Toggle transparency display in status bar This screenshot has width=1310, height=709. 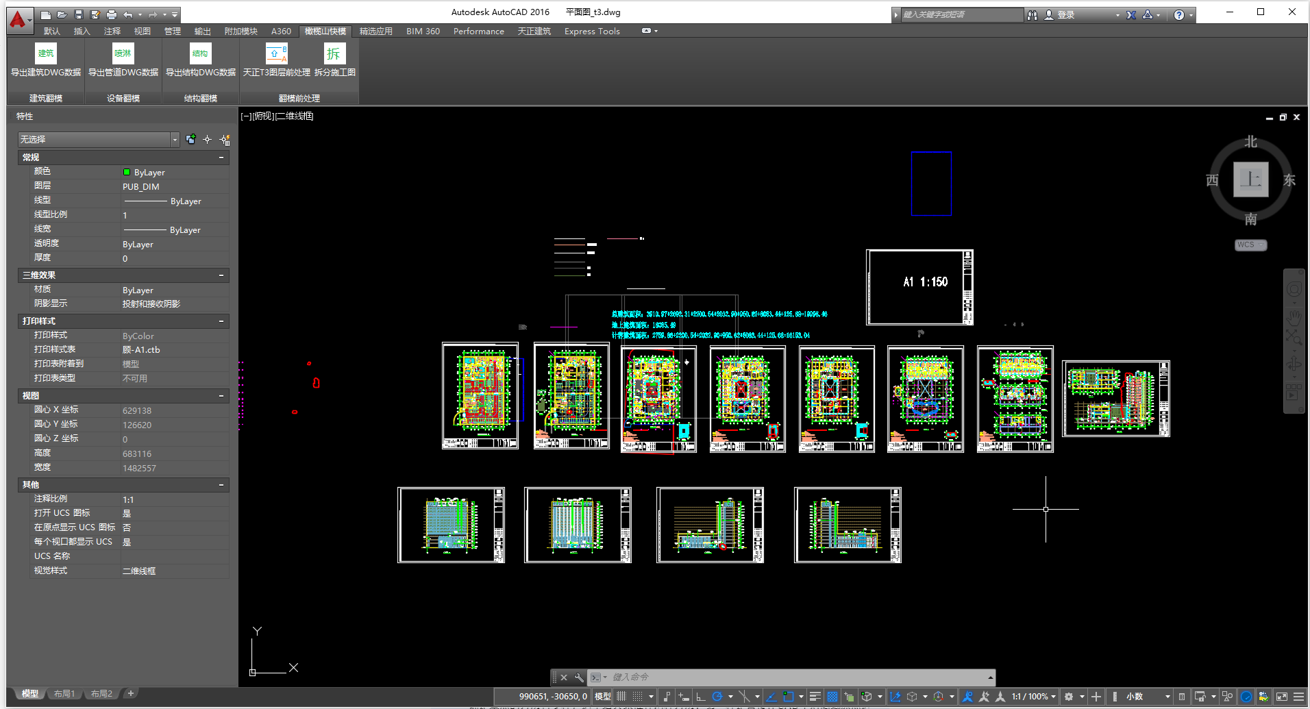click(x=832, y=697)
